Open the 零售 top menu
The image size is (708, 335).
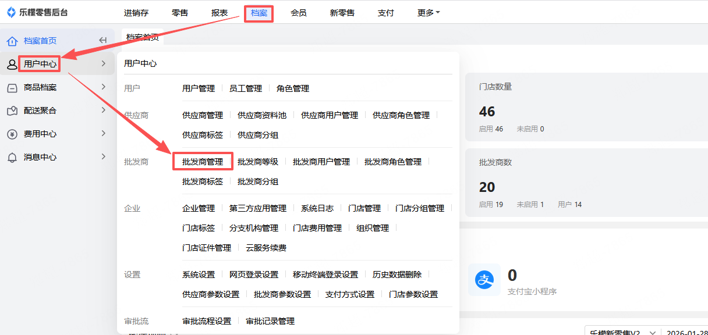coord(180,13)
